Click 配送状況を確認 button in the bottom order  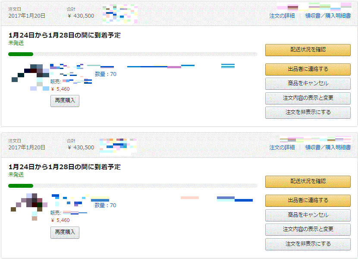(308, 181)
